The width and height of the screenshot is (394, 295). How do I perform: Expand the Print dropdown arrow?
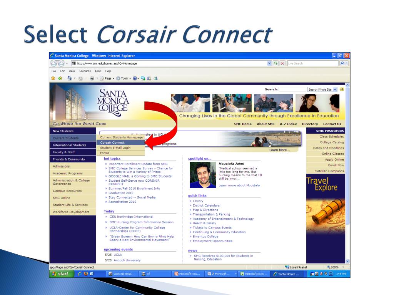(97, 78)
